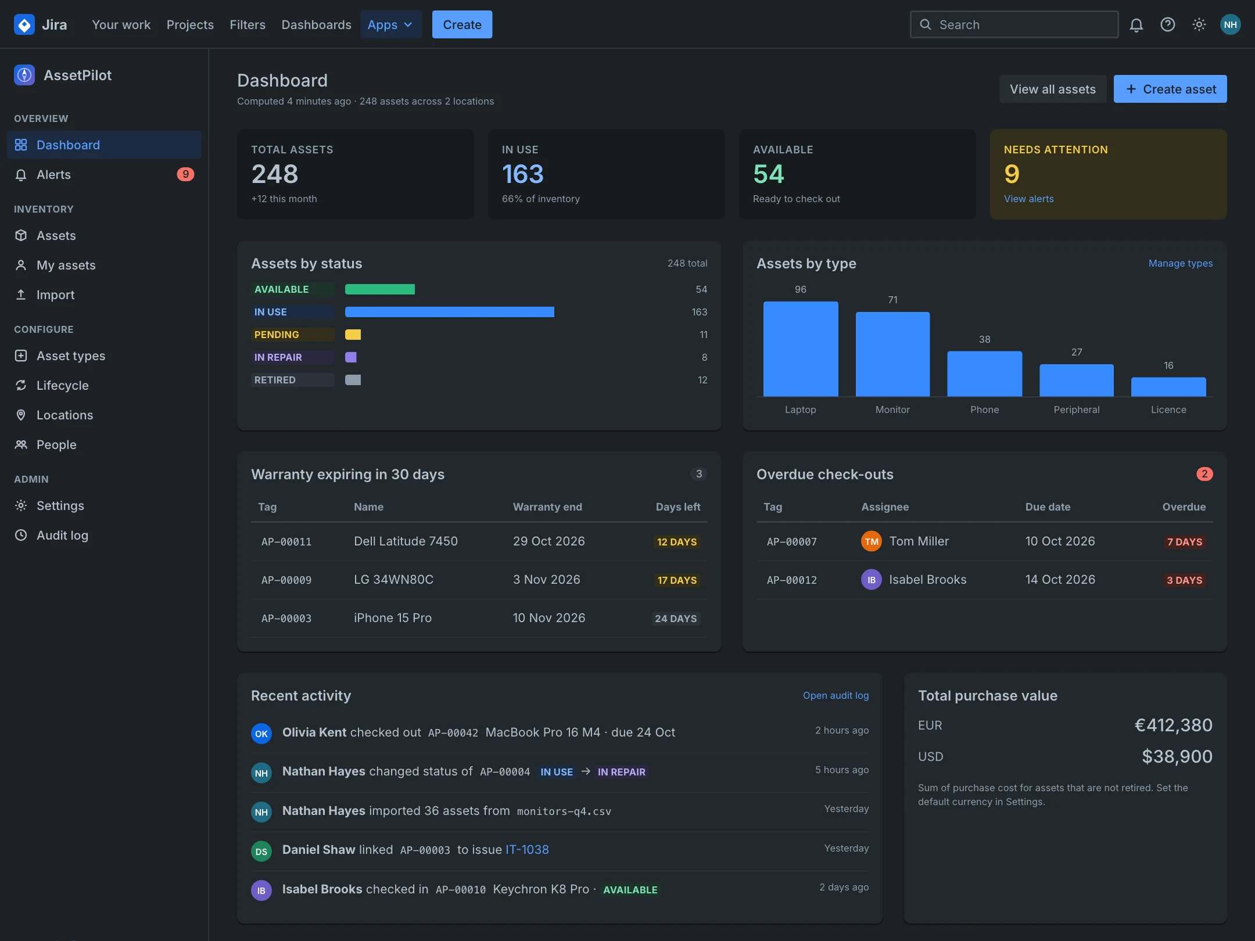Click the Dashboard grid icon in sidebar
This screenshot has width=1255, height=941.
pos(21,145)
